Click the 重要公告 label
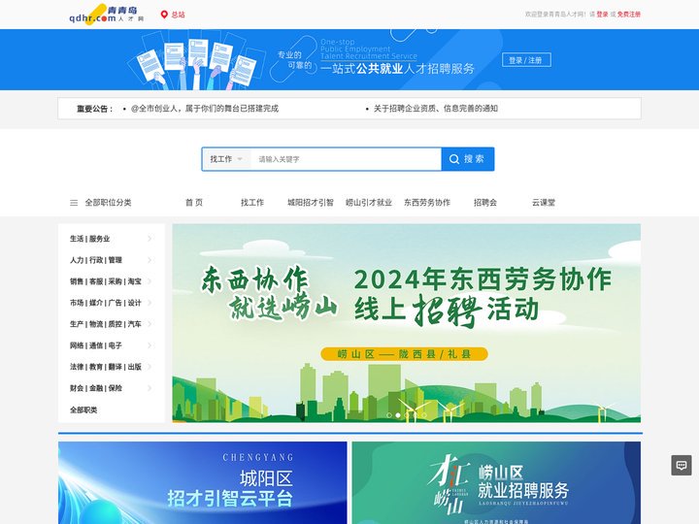 pos(94,109)
